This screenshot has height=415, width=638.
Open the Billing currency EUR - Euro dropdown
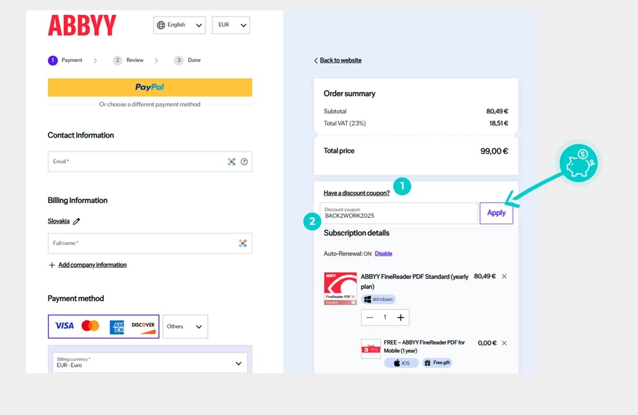[x=150, y=363]
